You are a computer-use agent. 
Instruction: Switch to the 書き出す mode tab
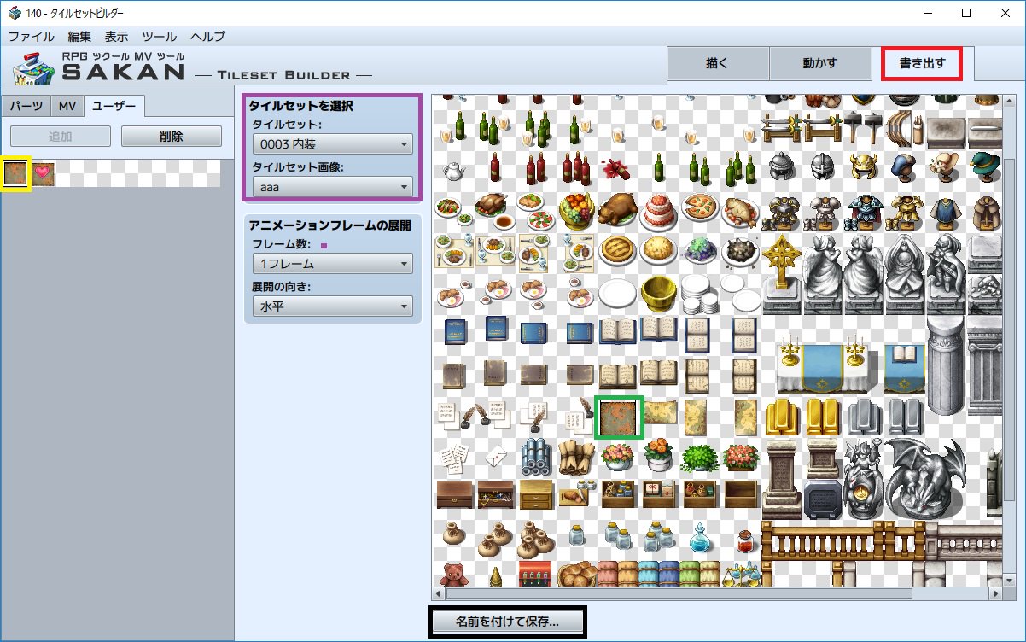[923, 63]
